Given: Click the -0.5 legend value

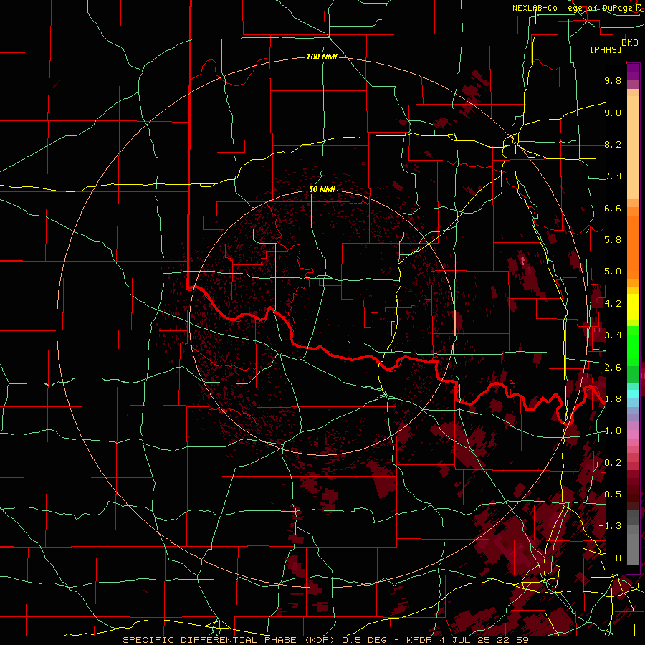Looking at the screenshot, I should (x=610, y=494).
